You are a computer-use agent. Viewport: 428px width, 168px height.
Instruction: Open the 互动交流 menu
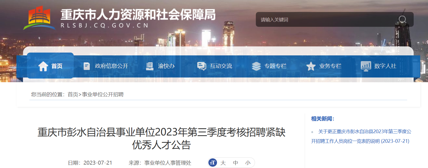(221, 66)
